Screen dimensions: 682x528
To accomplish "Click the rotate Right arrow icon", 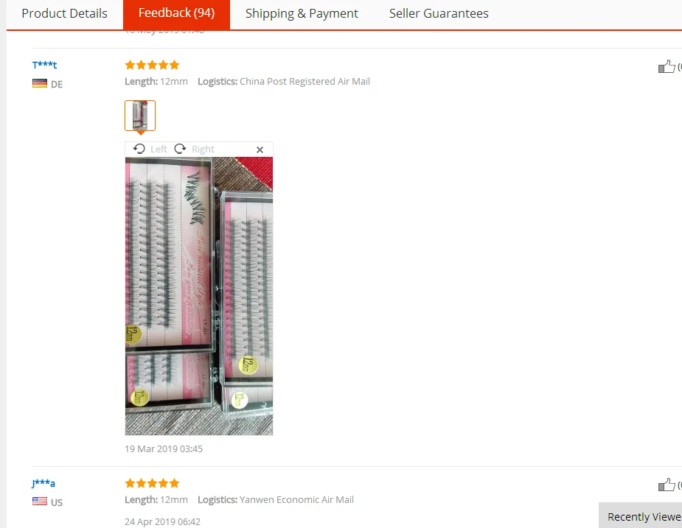I will coord(180,149).
